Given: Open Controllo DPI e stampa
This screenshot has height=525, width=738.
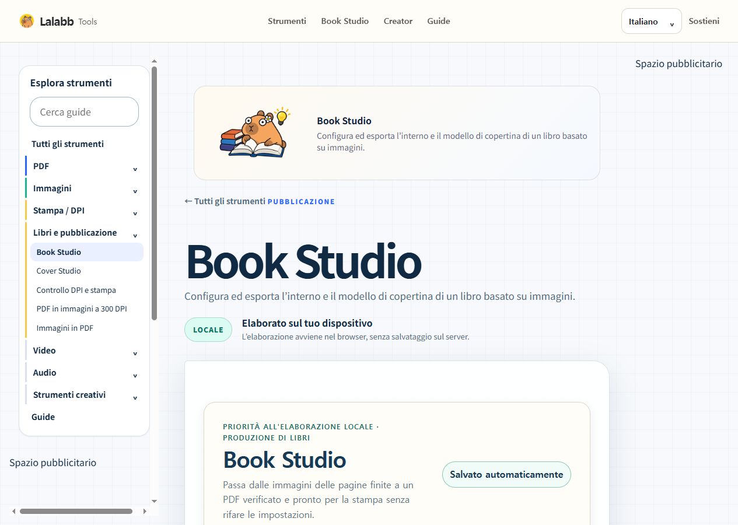Looking at the screenshot, I should 76,290.
